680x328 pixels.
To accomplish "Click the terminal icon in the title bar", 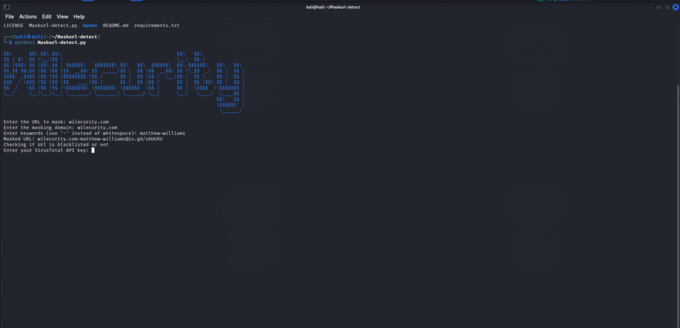I will click(5, 7).
